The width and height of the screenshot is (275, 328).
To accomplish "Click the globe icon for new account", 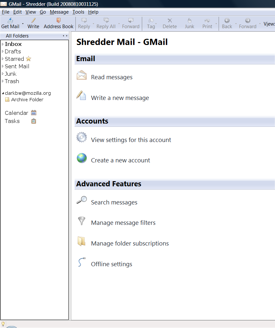I will click(82, 158).
